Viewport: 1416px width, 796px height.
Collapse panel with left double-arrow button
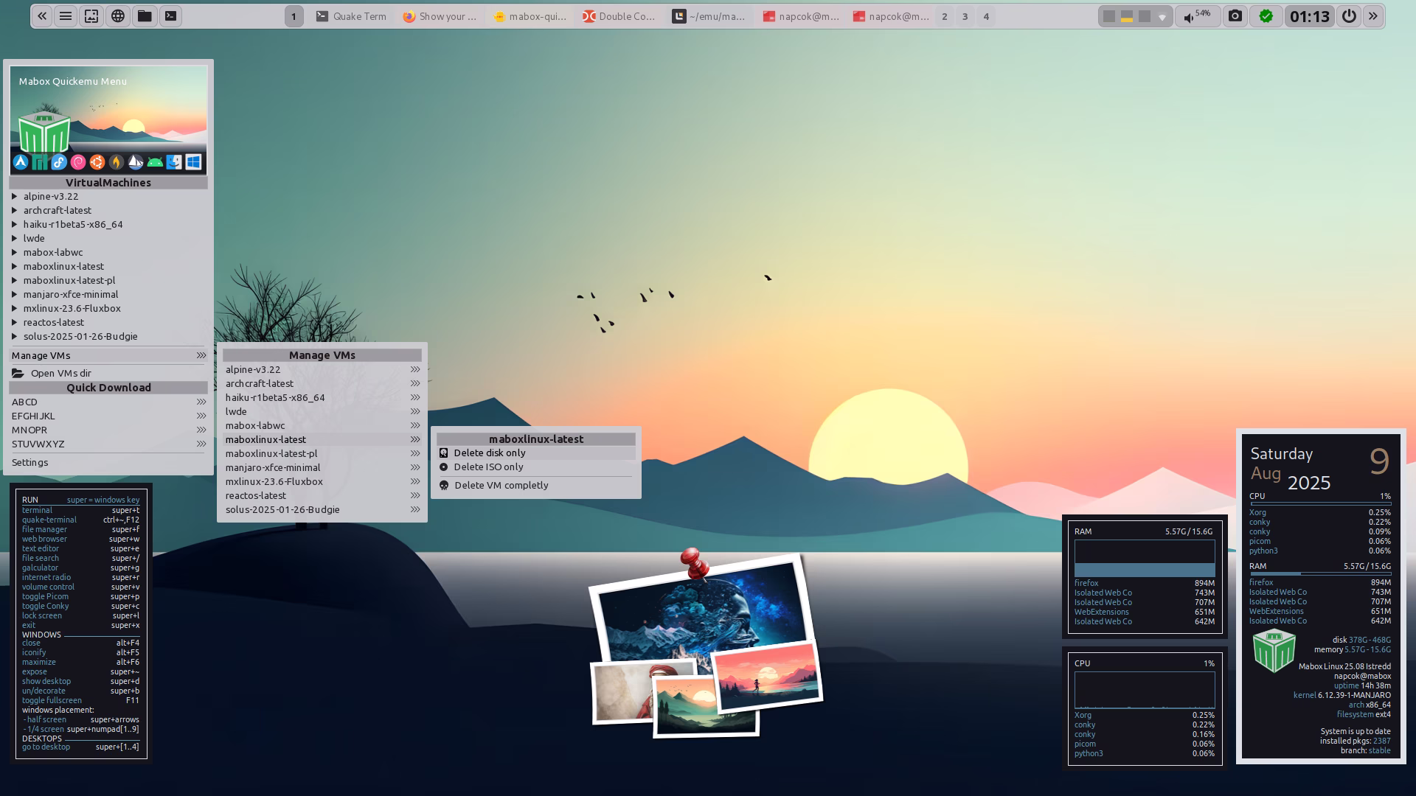[x=42, y=16]
